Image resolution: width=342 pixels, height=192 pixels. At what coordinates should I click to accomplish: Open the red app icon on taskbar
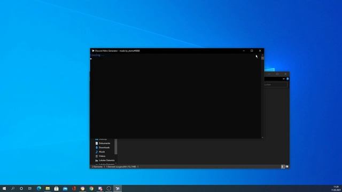click(x=74, y=188)
